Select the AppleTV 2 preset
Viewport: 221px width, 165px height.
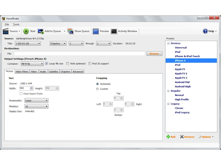(x=181, y=74)
